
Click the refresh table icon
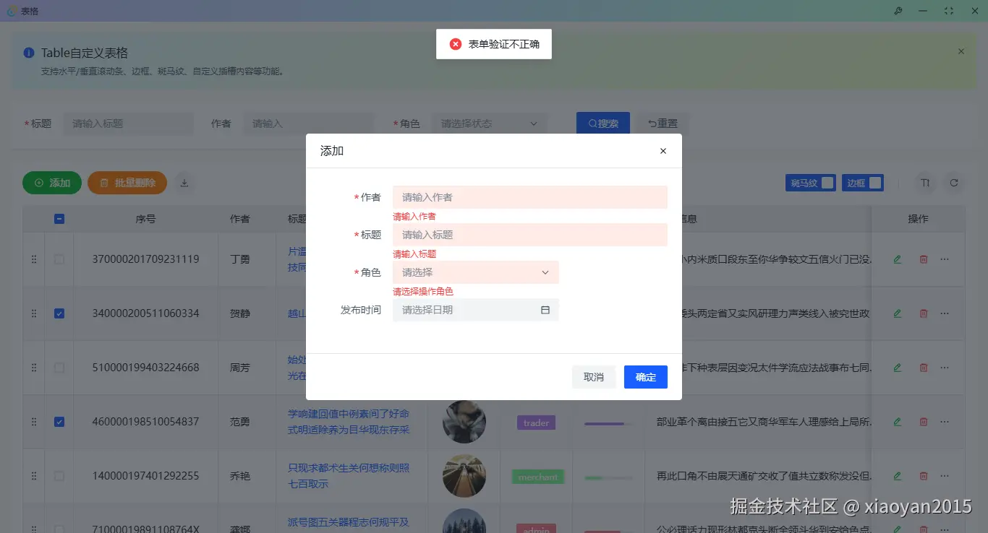pyautogui.click(x=954, y=183)
